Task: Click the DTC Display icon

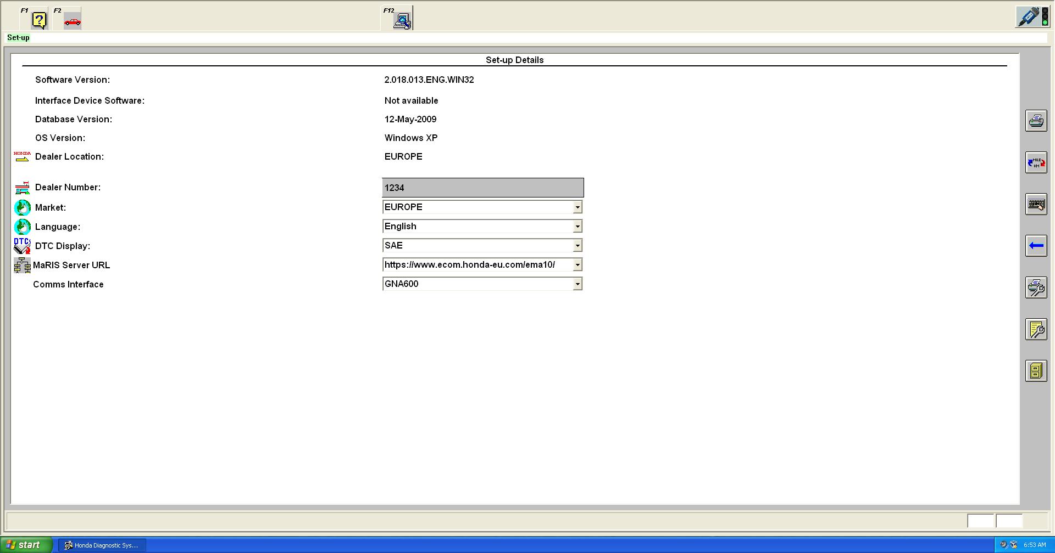Action: 22,246
